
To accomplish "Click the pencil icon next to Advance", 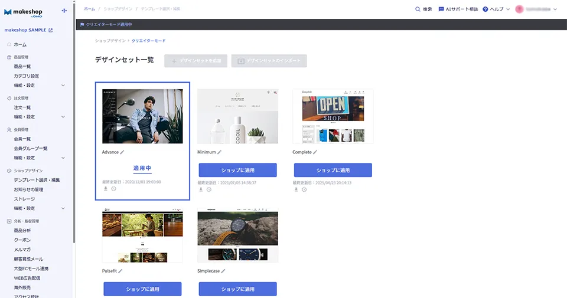I will [x=122, y=152].
